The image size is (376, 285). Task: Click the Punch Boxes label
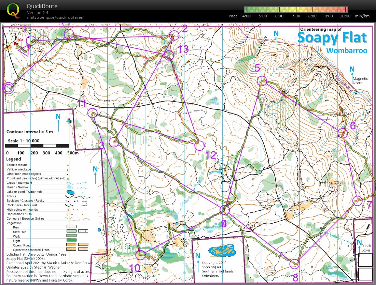click(366, 249)
